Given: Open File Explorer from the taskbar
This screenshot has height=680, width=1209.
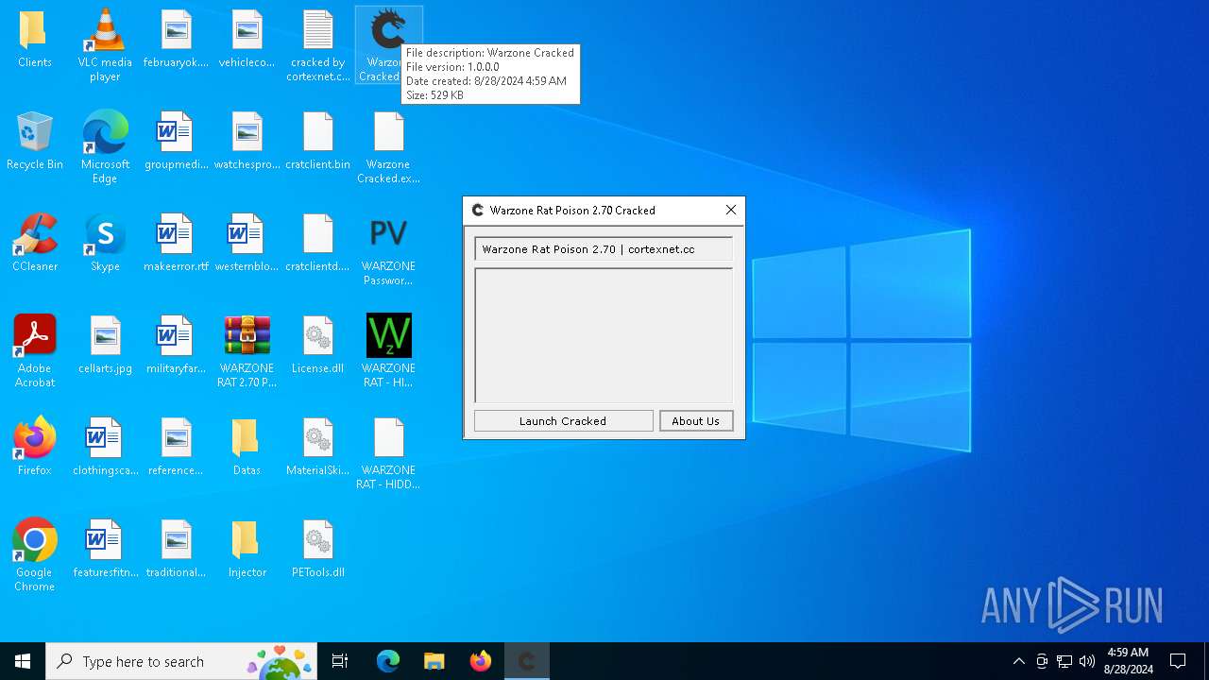Looking at the screenshot, I should pyautogui.click(x=434, y=661).
